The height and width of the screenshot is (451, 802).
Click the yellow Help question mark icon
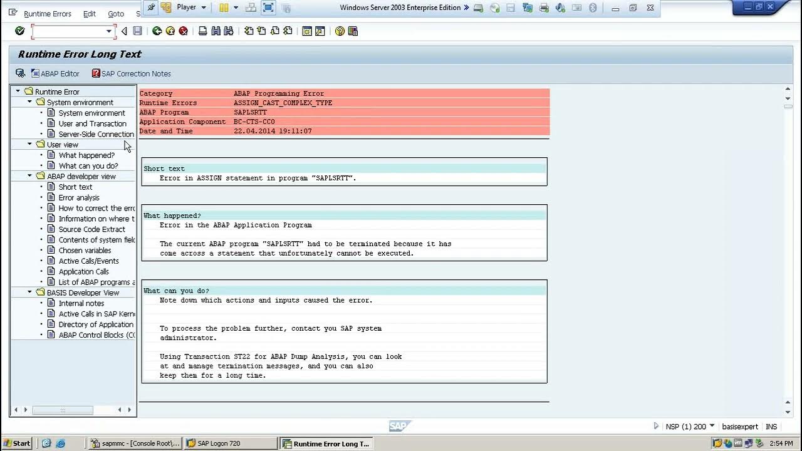click(340, 31)
